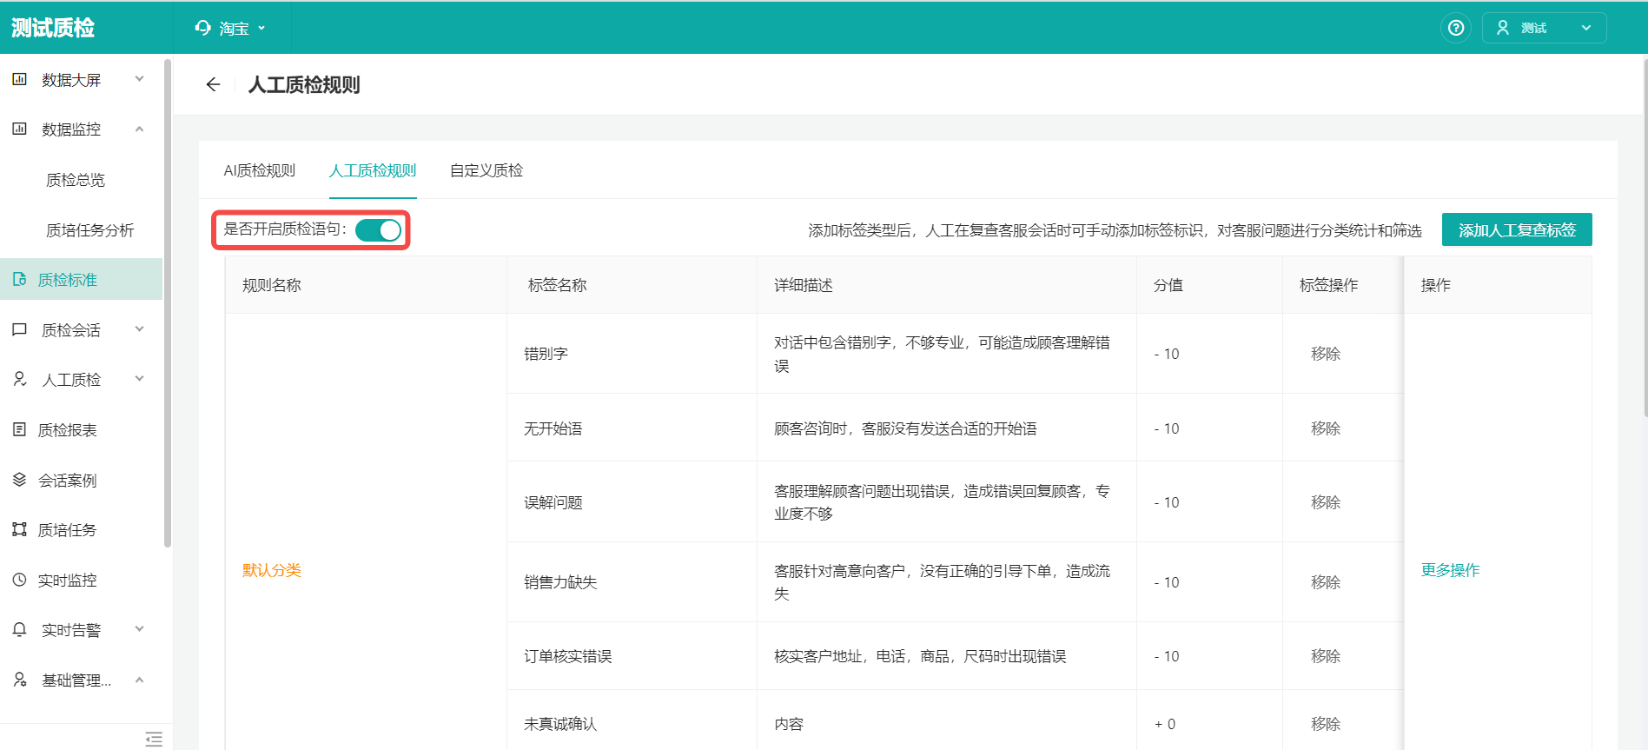Screen dimensions: 1648x750
Task: Click the 添加人工复查标签 button
Action: (x=1517, y=230)
